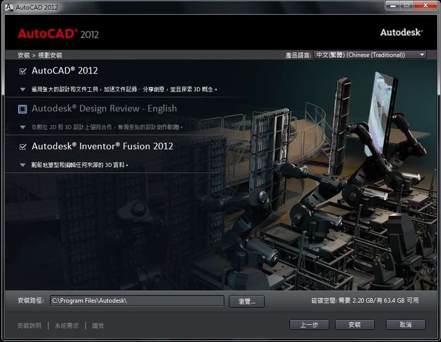Open the product language dropdown
This screenshot has height=342, width=441.
(x=370, y=55)
